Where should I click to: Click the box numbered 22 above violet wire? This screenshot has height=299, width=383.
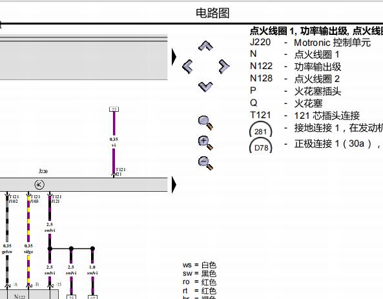pos(114,109)
